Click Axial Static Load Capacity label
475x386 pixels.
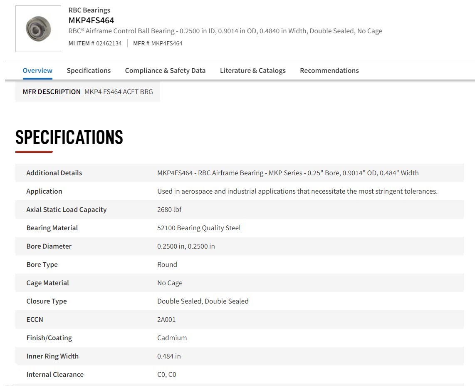[67, 209]
